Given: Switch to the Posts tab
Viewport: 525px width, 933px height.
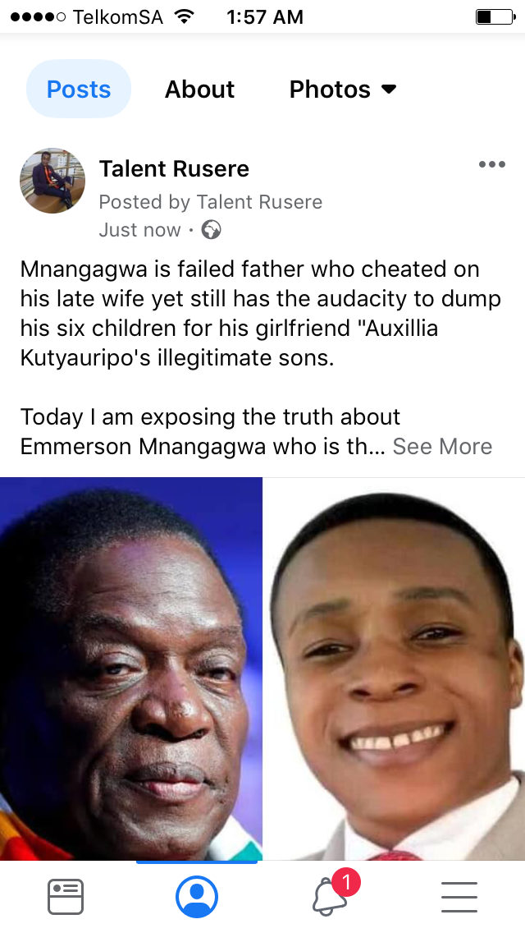Looking at the screenshot, I should tap(79, 90).
